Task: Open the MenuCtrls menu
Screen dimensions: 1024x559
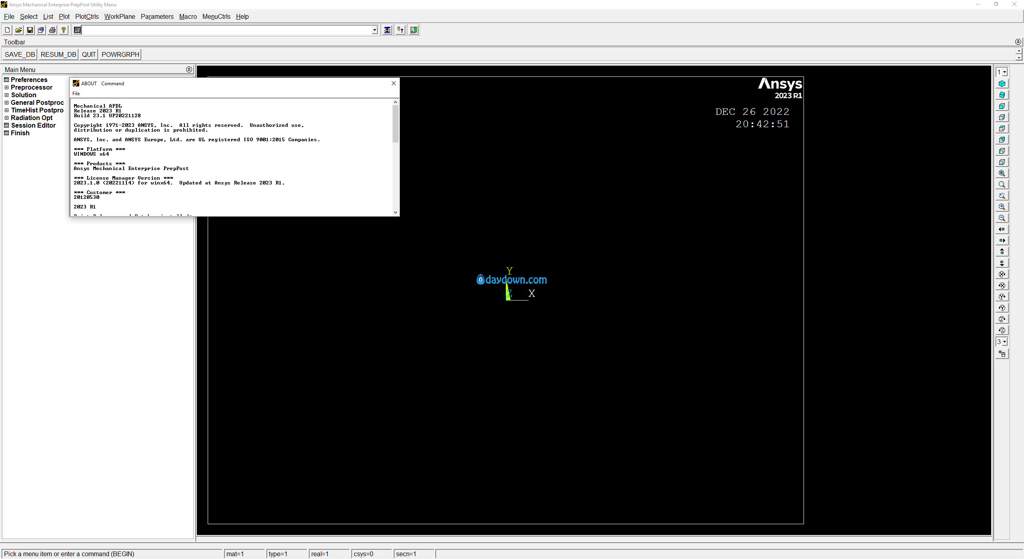Action: pyautogui.click(x=216, y=16)
